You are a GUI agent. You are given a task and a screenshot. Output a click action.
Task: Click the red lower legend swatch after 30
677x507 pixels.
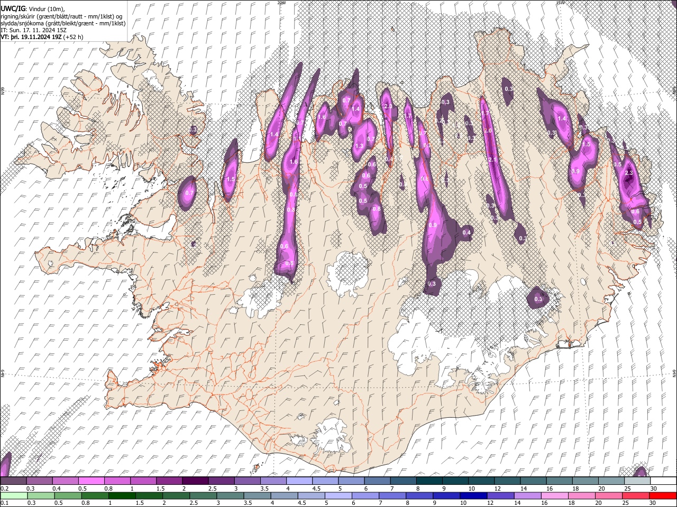pyautogui.click(x=663, y=495)
